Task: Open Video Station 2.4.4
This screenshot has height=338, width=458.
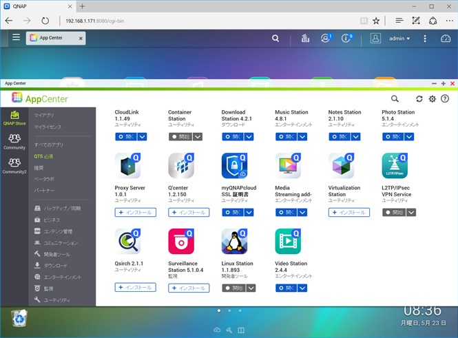Action: coord(287,288)
